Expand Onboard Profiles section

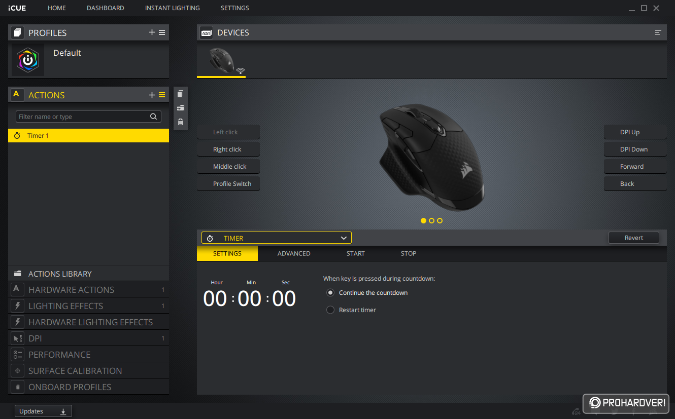(x=88, y=387)
